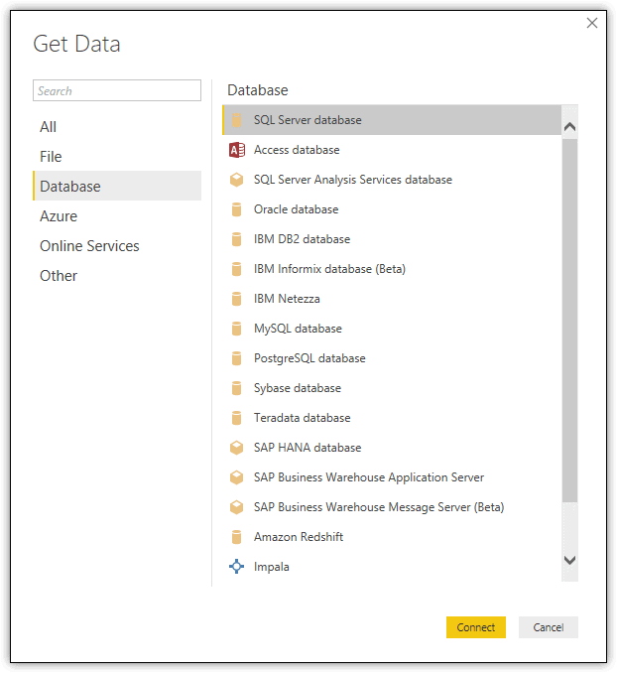Select PostgreSQL database from the list

[392, 358]
